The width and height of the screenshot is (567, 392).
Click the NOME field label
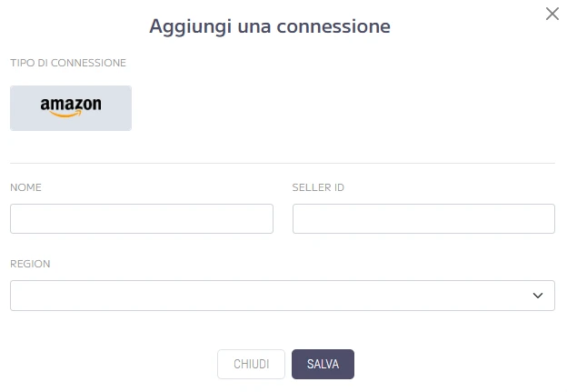(x=25, y=187)
